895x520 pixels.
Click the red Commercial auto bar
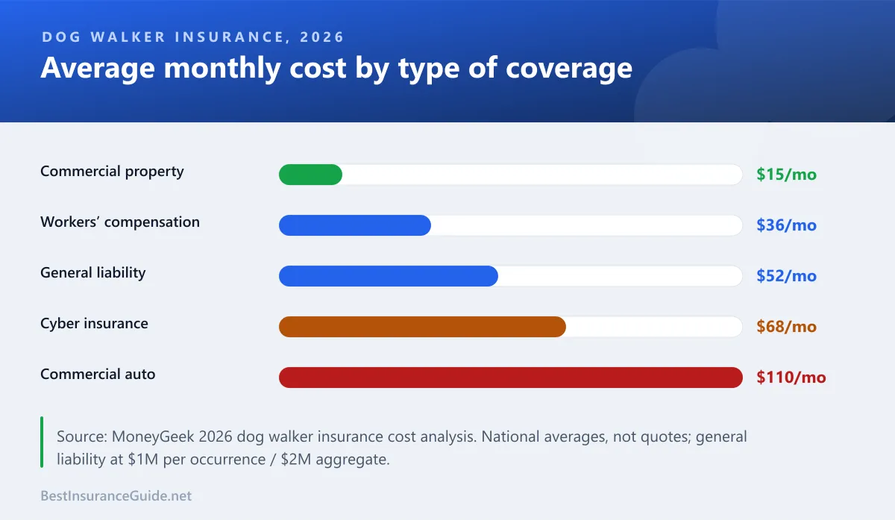511,378
